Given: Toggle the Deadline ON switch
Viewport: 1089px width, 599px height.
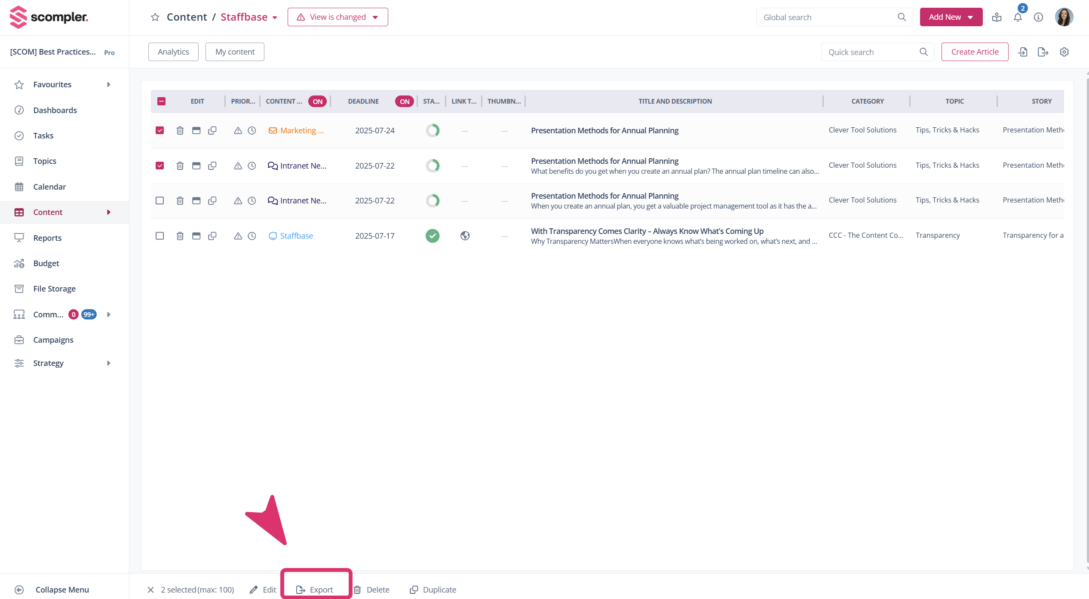Looking at the screenshot, I should (404, 101).
